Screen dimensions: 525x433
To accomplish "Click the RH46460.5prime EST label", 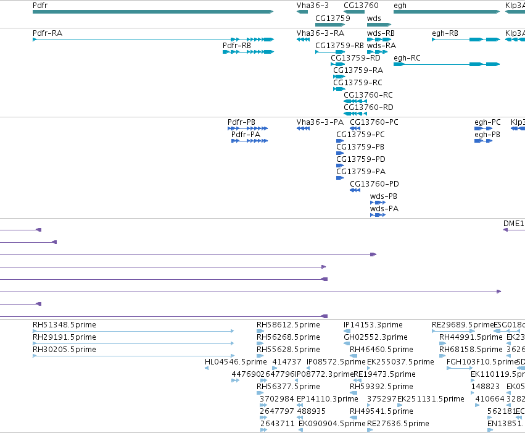I will [x=381, y=350].
